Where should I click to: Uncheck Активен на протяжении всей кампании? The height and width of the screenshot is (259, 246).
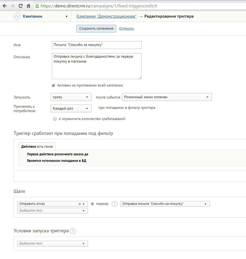point(53,85)
